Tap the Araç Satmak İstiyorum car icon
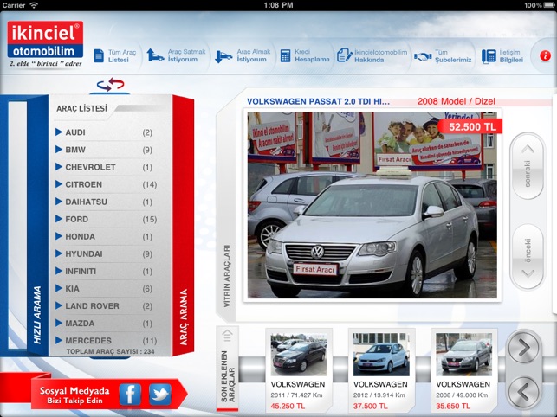Screen dimensions: 557x417 tap(155, 55)
